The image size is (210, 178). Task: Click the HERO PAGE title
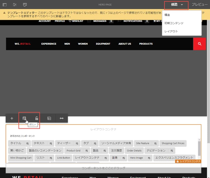click(105, 5)
